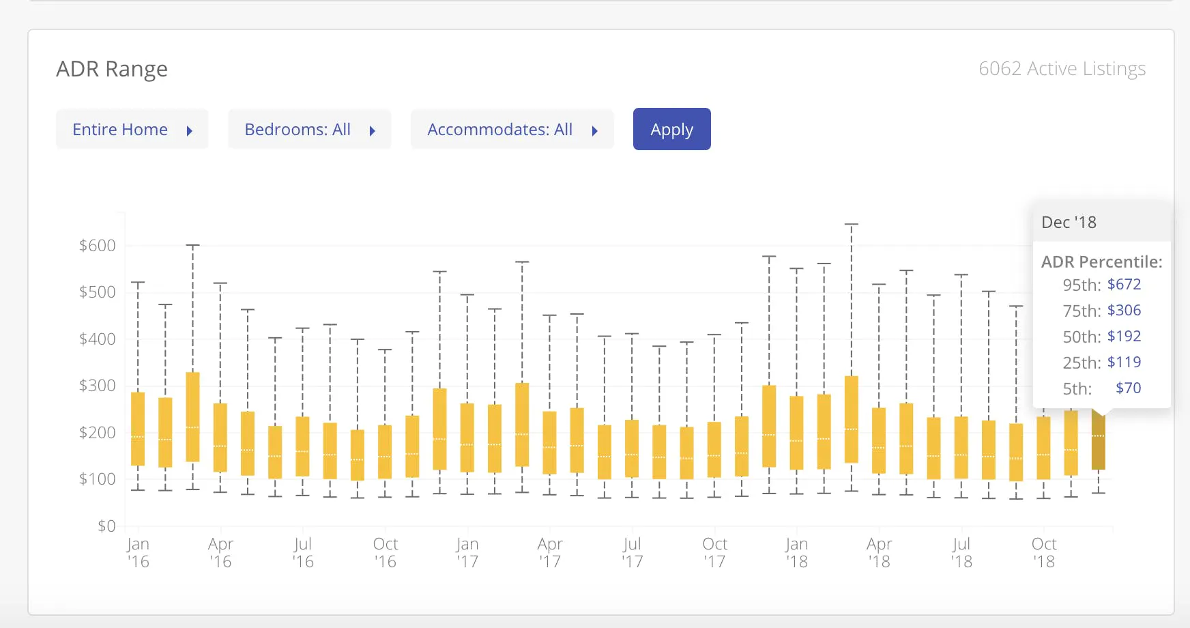The width and height of the screenshot is (1190, 628).
Task: Click the Jul '17 x-axis label
Action: 633,553
